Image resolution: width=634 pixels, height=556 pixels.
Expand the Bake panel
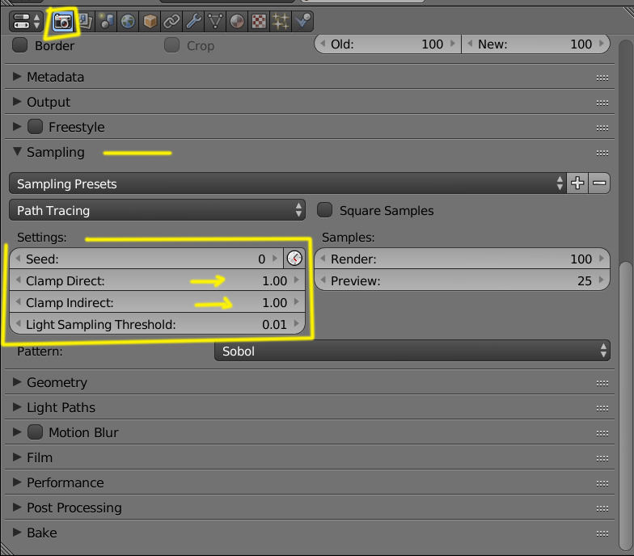pos(16,532)
